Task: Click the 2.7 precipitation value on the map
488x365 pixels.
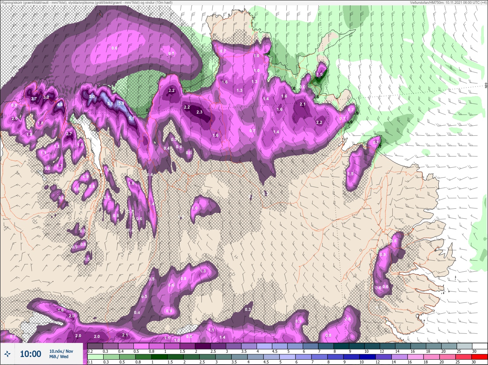Action: pos(69,134)
